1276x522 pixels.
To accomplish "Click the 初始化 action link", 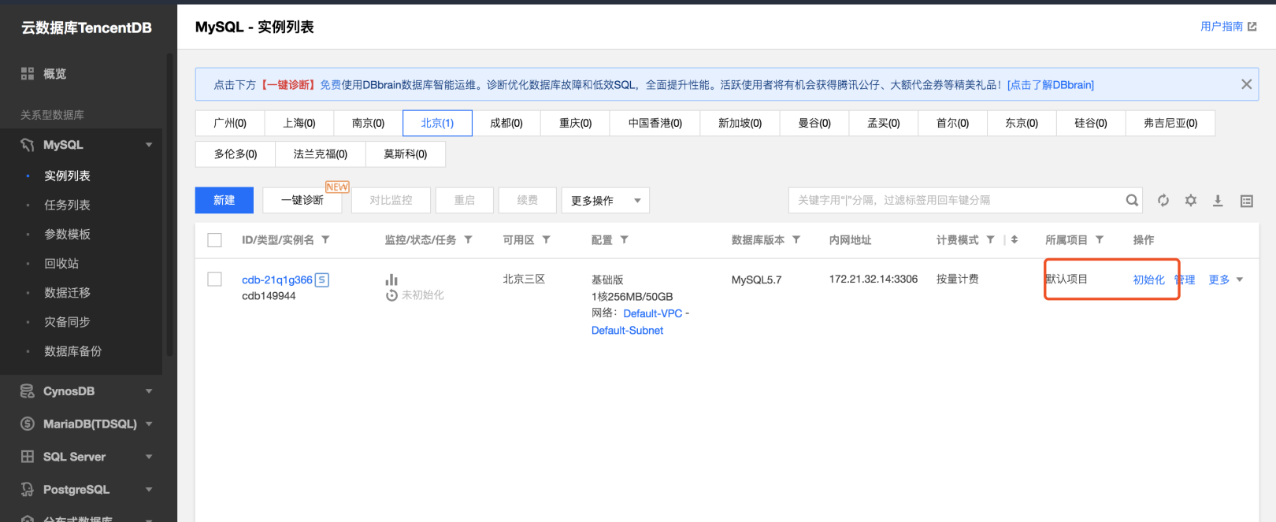I will [x=1148, y=280].
